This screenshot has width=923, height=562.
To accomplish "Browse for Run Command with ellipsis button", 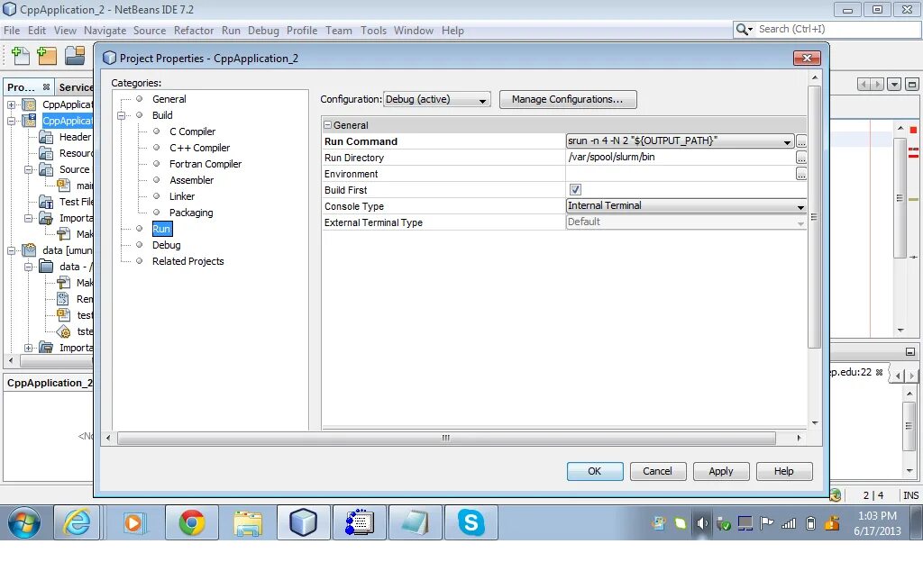I will point(801,141).
